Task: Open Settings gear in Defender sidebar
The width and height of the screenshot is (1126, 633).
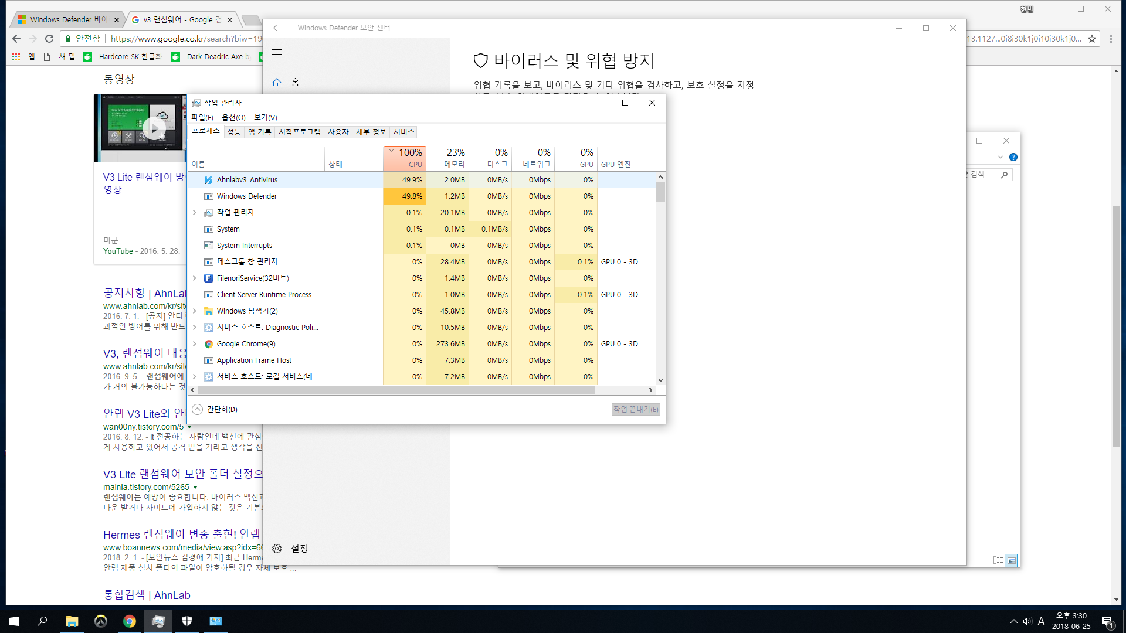Action: [x=277, y=549]
